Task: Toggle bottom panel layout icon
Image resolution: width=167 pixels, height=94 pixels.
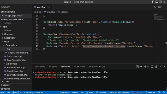Action: 157,2
